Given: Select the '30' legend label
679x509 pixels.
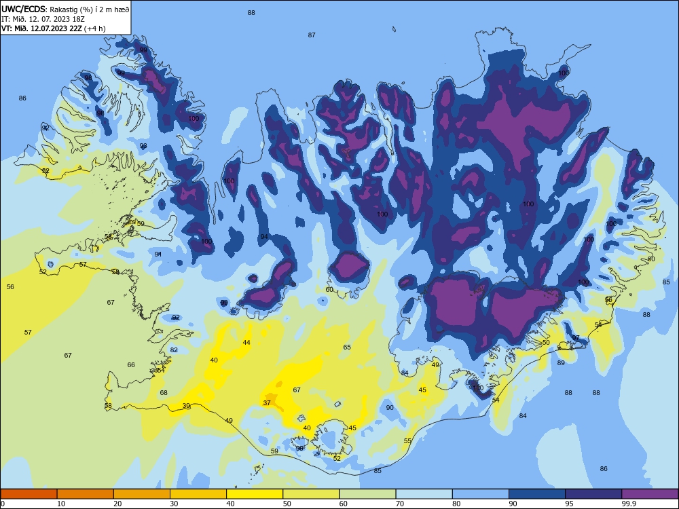Looking at the screenshot, I should tap(174, 504).
